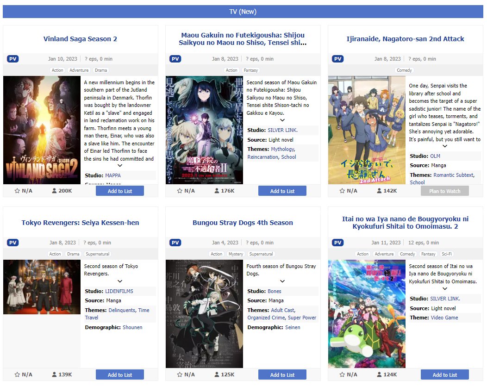This screenshot has width=487, height=387.
Task: Click members icon showing 125K
Action: pos(217,375)
